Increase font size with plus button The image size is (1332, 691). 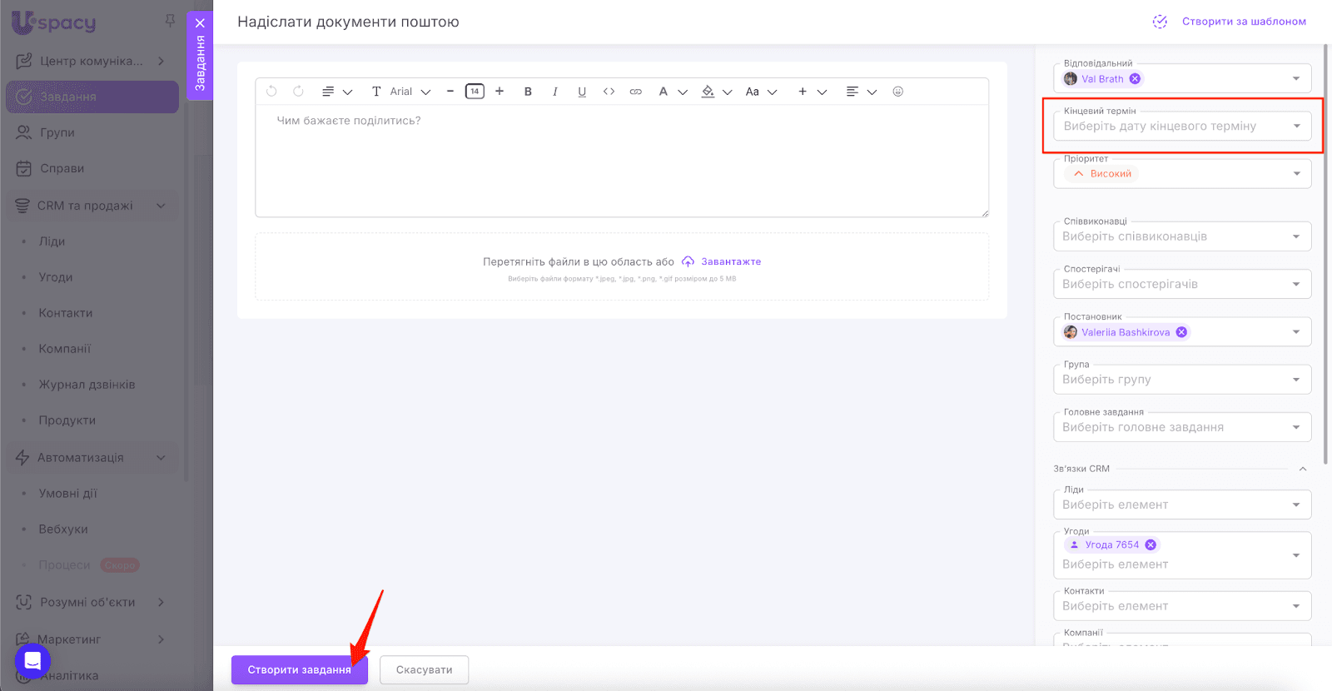pos(499,92)
